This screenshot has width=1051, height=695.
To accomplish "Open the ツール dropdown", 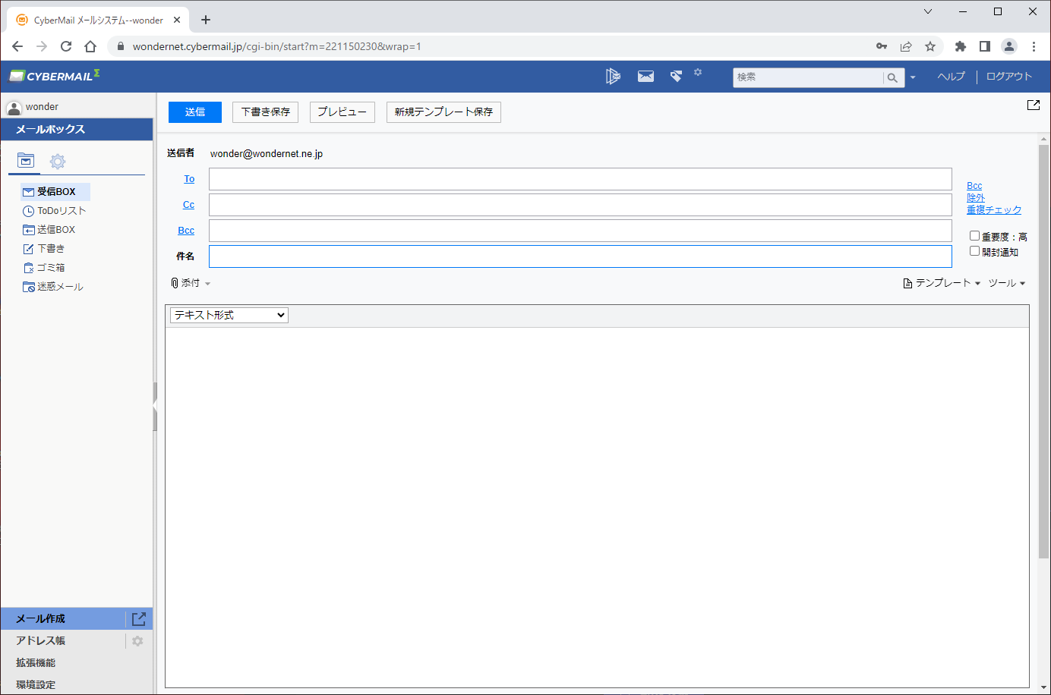I will click(x=1007, y=283).
